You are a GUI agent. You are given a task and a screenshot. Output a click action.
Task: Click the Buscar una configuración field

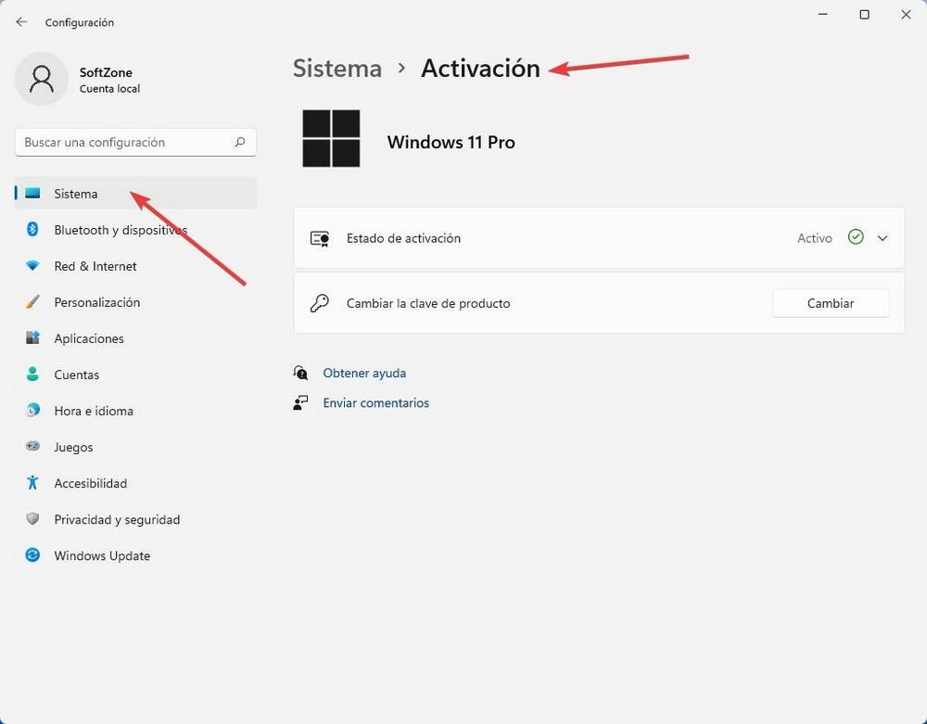point(135,143)
